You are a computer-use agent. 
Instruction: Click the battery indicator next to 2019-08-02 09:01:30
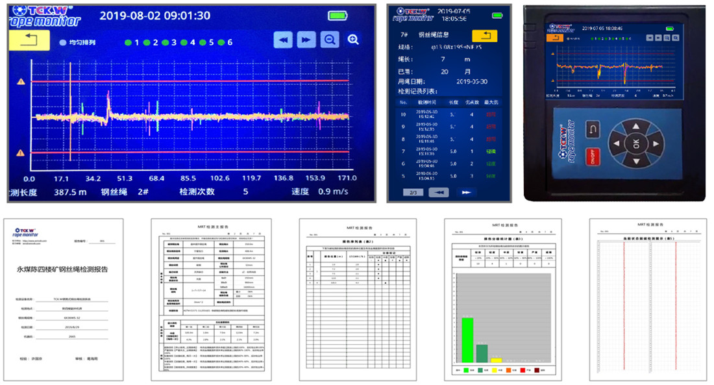point(338,16)
